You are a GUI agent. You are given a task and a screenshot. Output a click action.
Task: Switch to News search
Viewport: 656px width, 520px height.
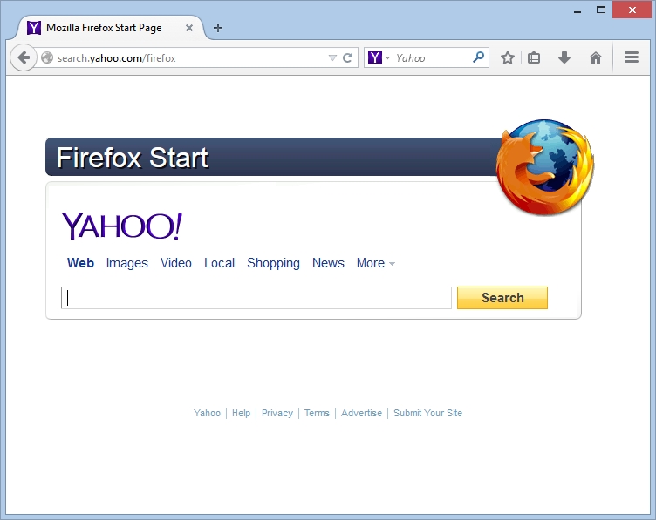coord(328,263)
